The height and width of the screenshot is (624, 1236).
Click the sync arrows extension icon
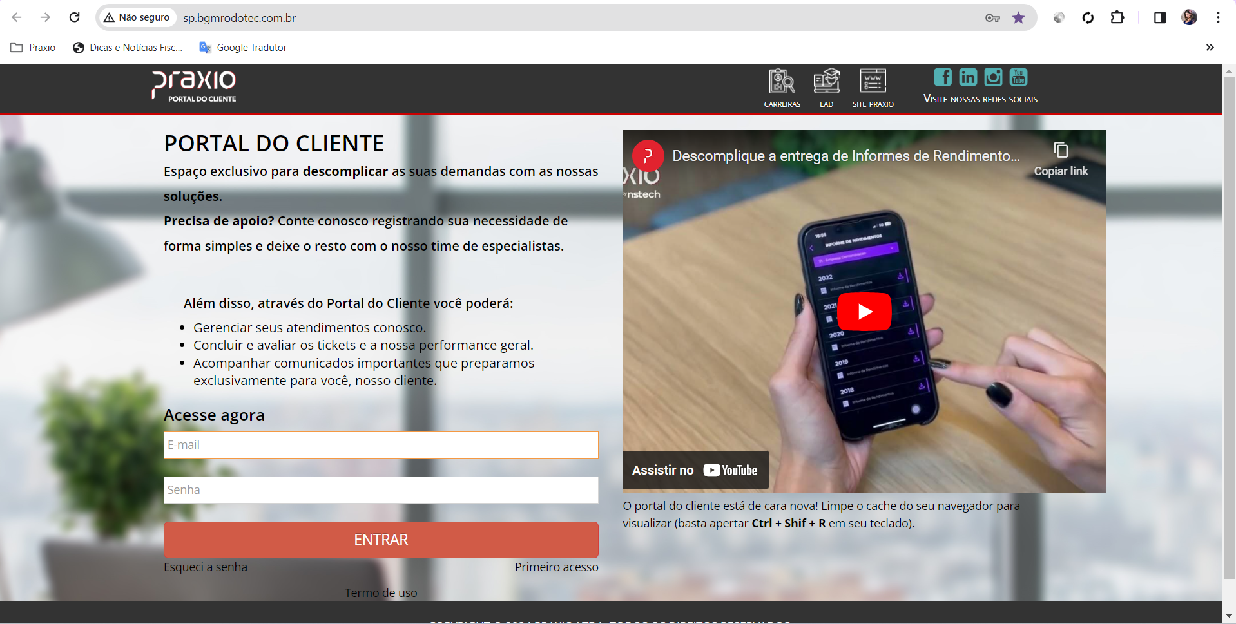tap(1088, 17)
